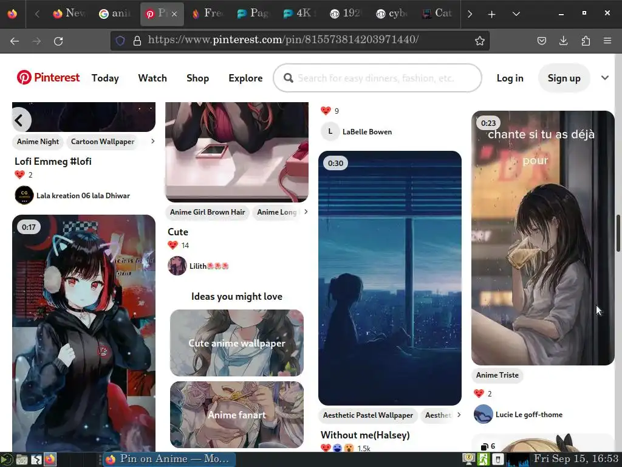Switch to the cyb tab
Viewport: 622px width, 467px height.
coord(392,14)
